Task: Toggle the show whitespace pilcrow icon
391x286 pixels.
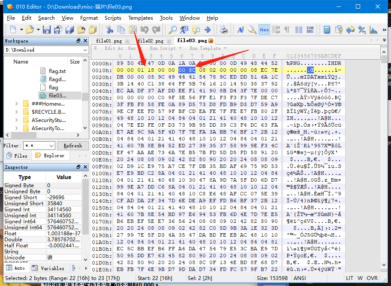Action: pyautogui.click(x=287, y=30)
